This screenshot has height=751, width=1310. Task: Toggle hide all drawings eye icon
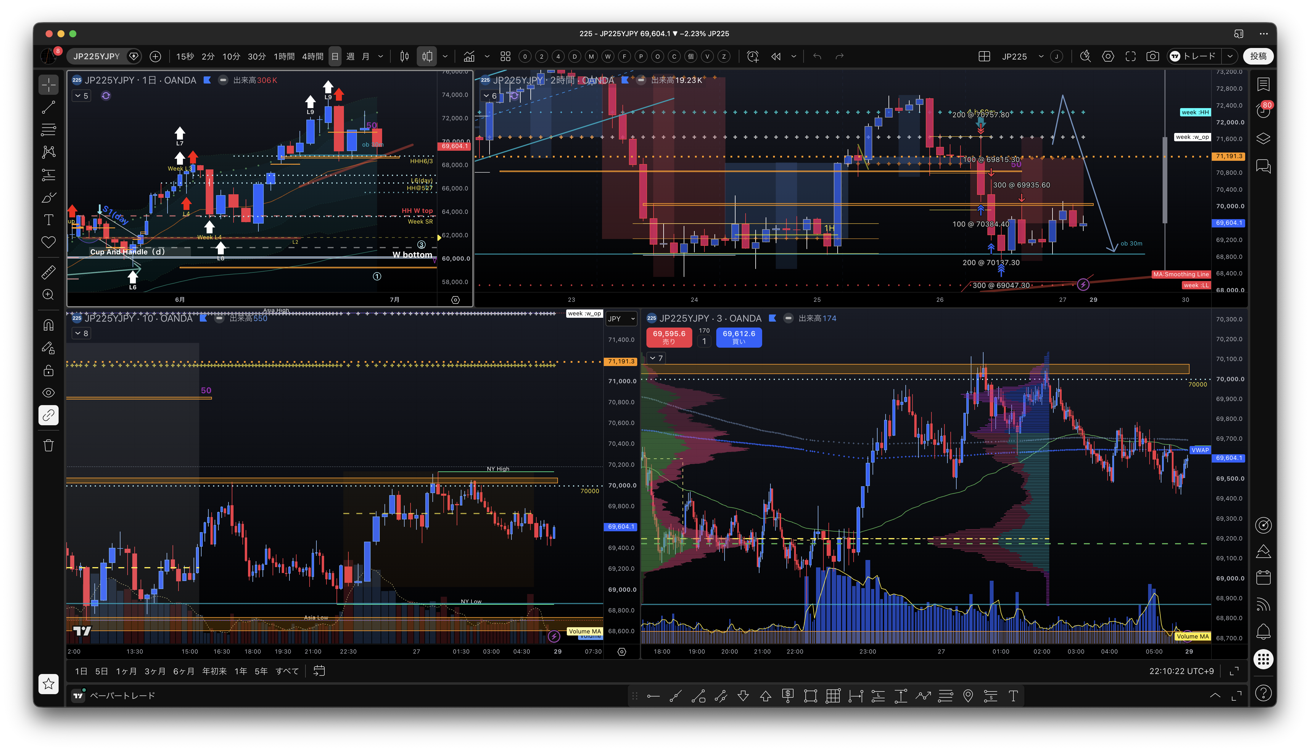(49, 393)
